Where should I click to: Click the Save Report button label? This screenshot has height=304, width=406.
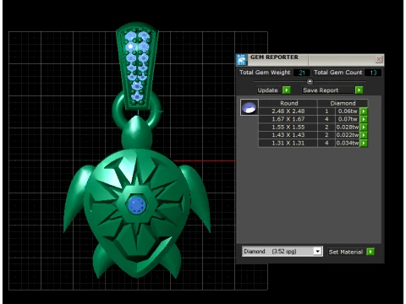pos(321,90)
